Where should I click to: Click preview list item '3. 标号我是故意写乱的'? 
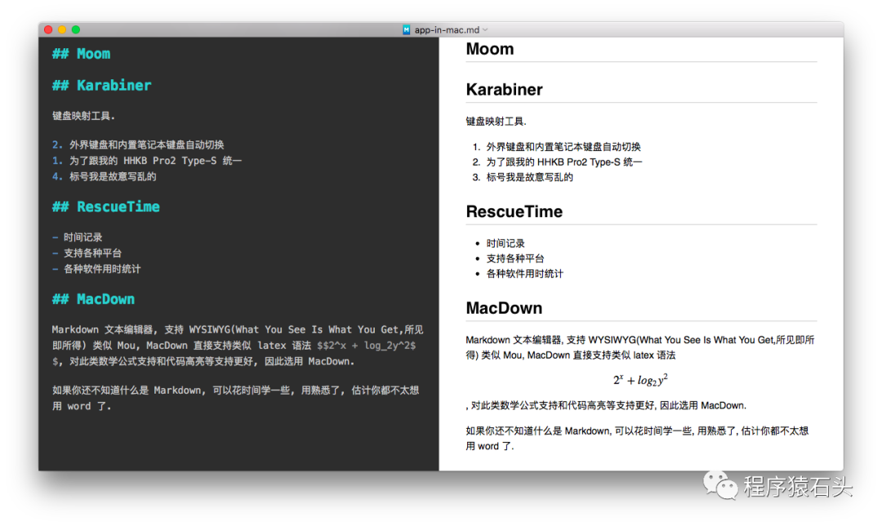coord(523,177)
